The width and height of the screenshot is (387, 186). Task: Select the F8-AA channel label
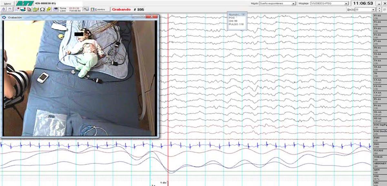tap(379, 49)
